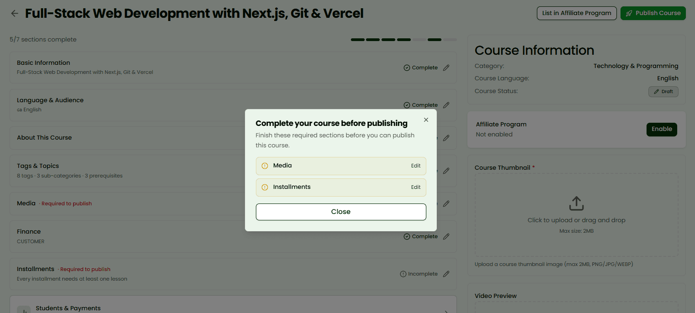Image resolution: width=695 pixels, height=313 pixels.
Task: Click the main course title heading
Action: (194, 14)
